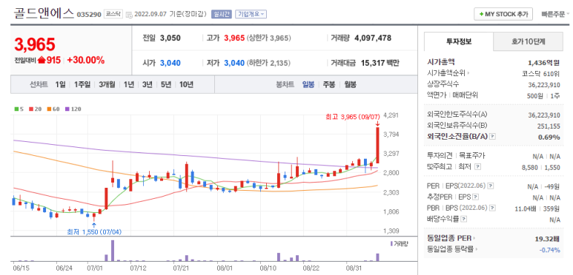Select the 1주일 line chart period
Viewport: 573px width, 275px height.
point(82,85)
